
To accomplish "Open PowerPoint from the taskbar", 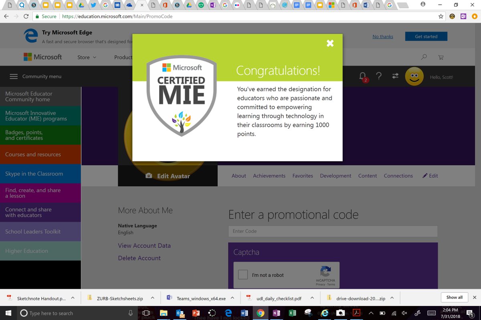I will click(x=196, y=313).
